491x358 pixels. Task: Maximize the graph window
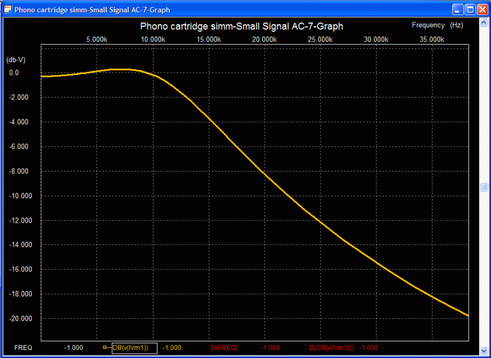tap(470, 9)
